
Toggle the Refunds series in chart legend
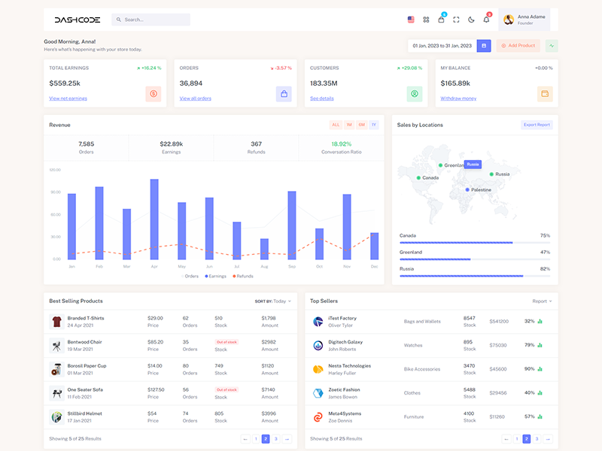click(243, 276)
